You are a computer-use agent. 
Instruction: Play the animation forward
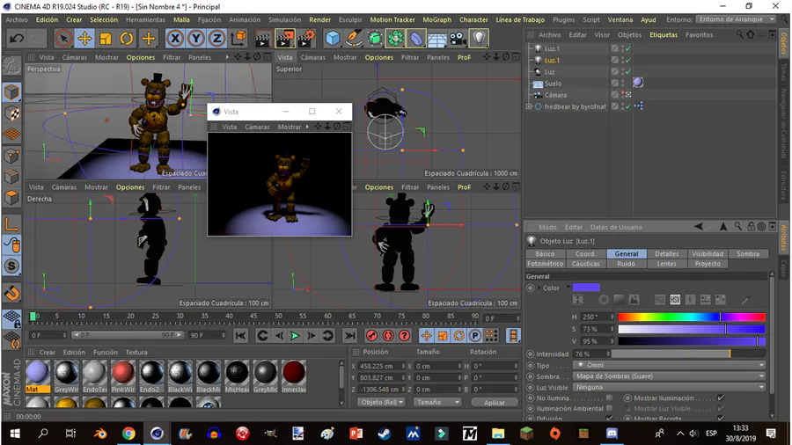click(295, 336)
